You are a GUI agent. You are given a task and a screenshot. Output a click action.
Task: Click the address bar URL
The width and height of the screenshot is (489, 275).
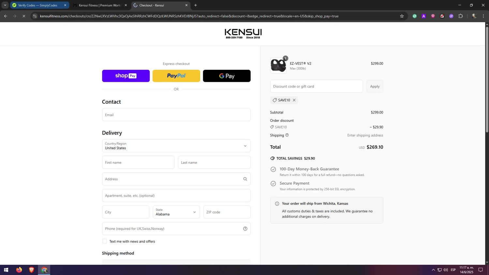pyautogui.click(x=189, y=16)
